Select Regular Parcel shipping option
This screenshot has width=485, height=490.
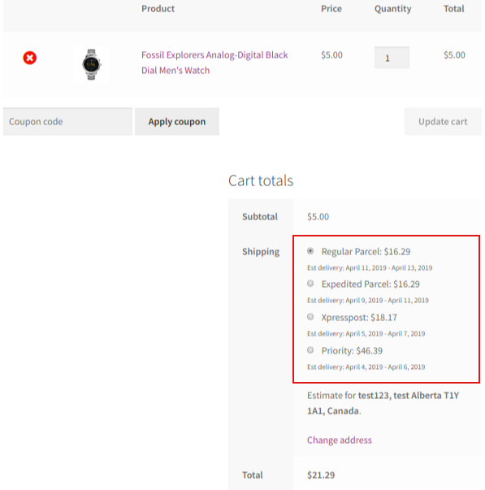pos(310,251)
